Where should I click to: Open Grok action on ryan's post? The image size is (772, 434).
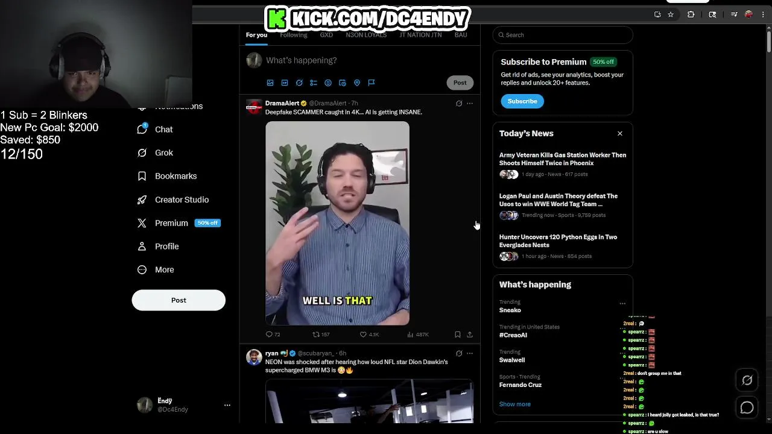[459, 353]
